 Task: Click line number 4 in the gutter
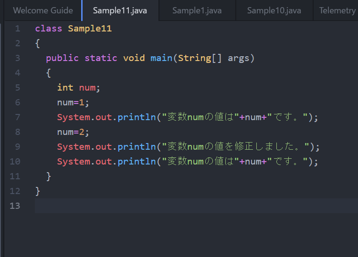point(18,73)
